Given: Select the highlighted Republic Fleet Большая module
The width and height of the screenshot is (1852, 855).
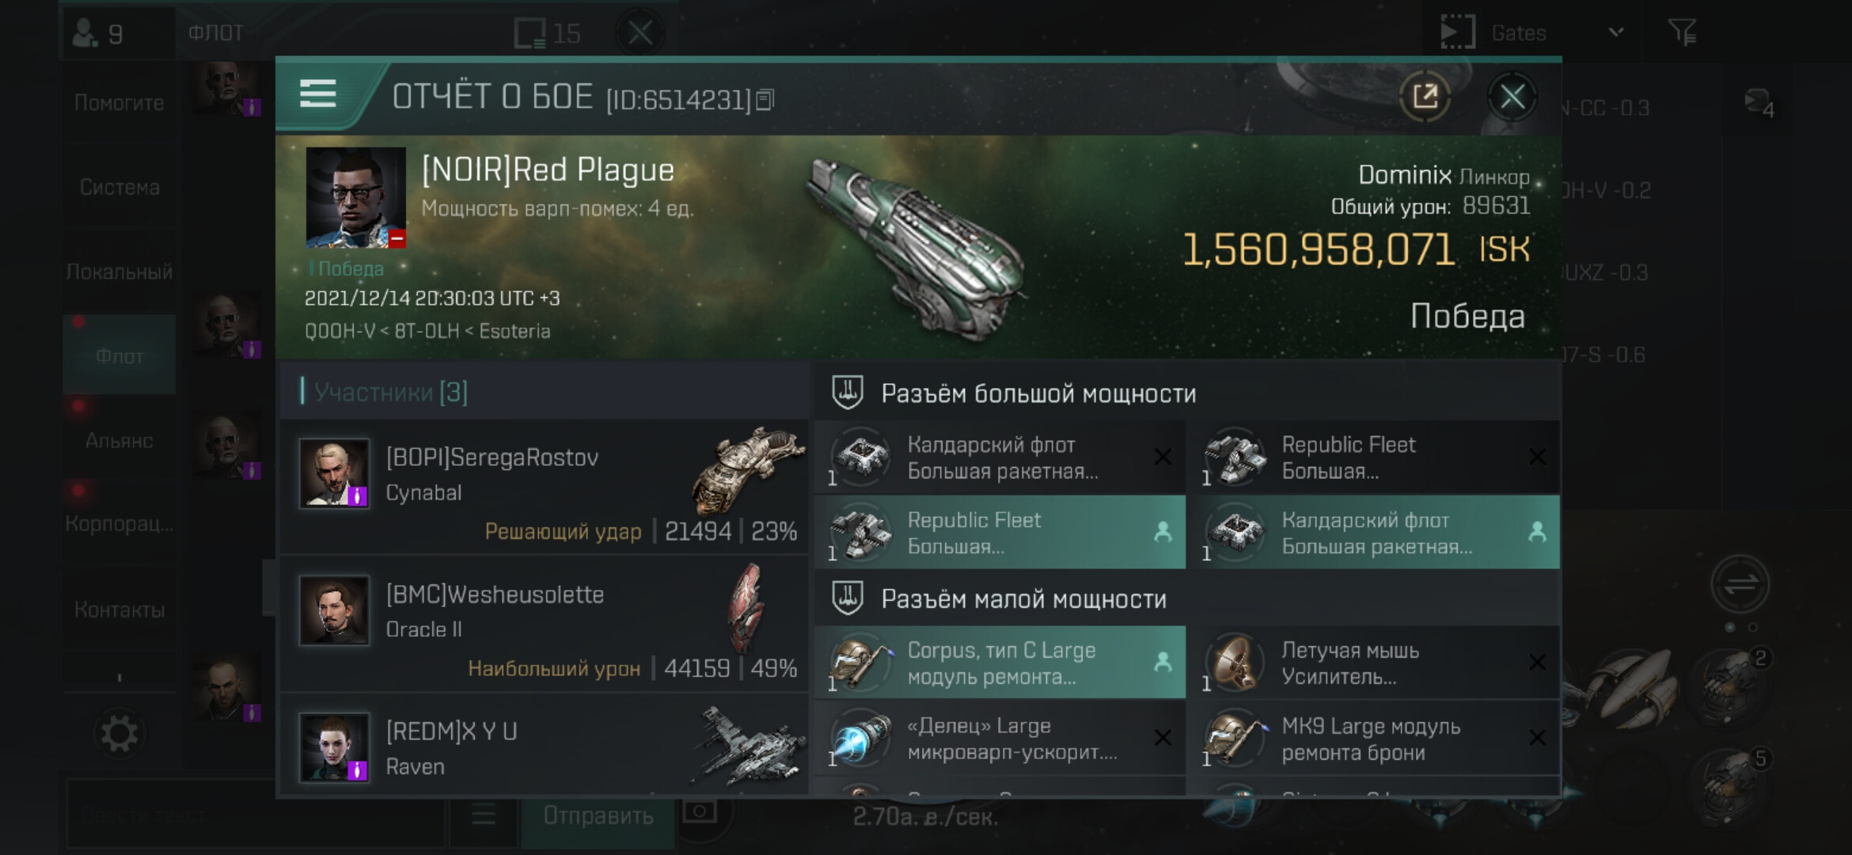Looking at the screenshot, I should 1000,532.
